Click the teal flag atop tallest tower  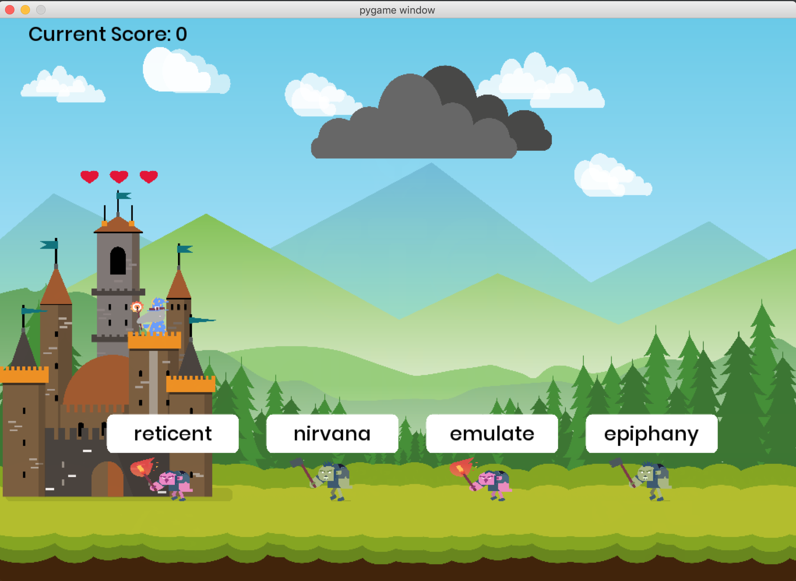[x=124, y=195]
